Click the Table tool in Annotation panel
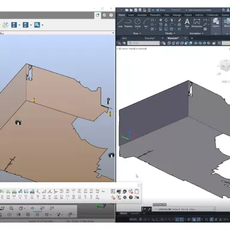The width and height of the screenshot is (230, 230). [205, 29]
